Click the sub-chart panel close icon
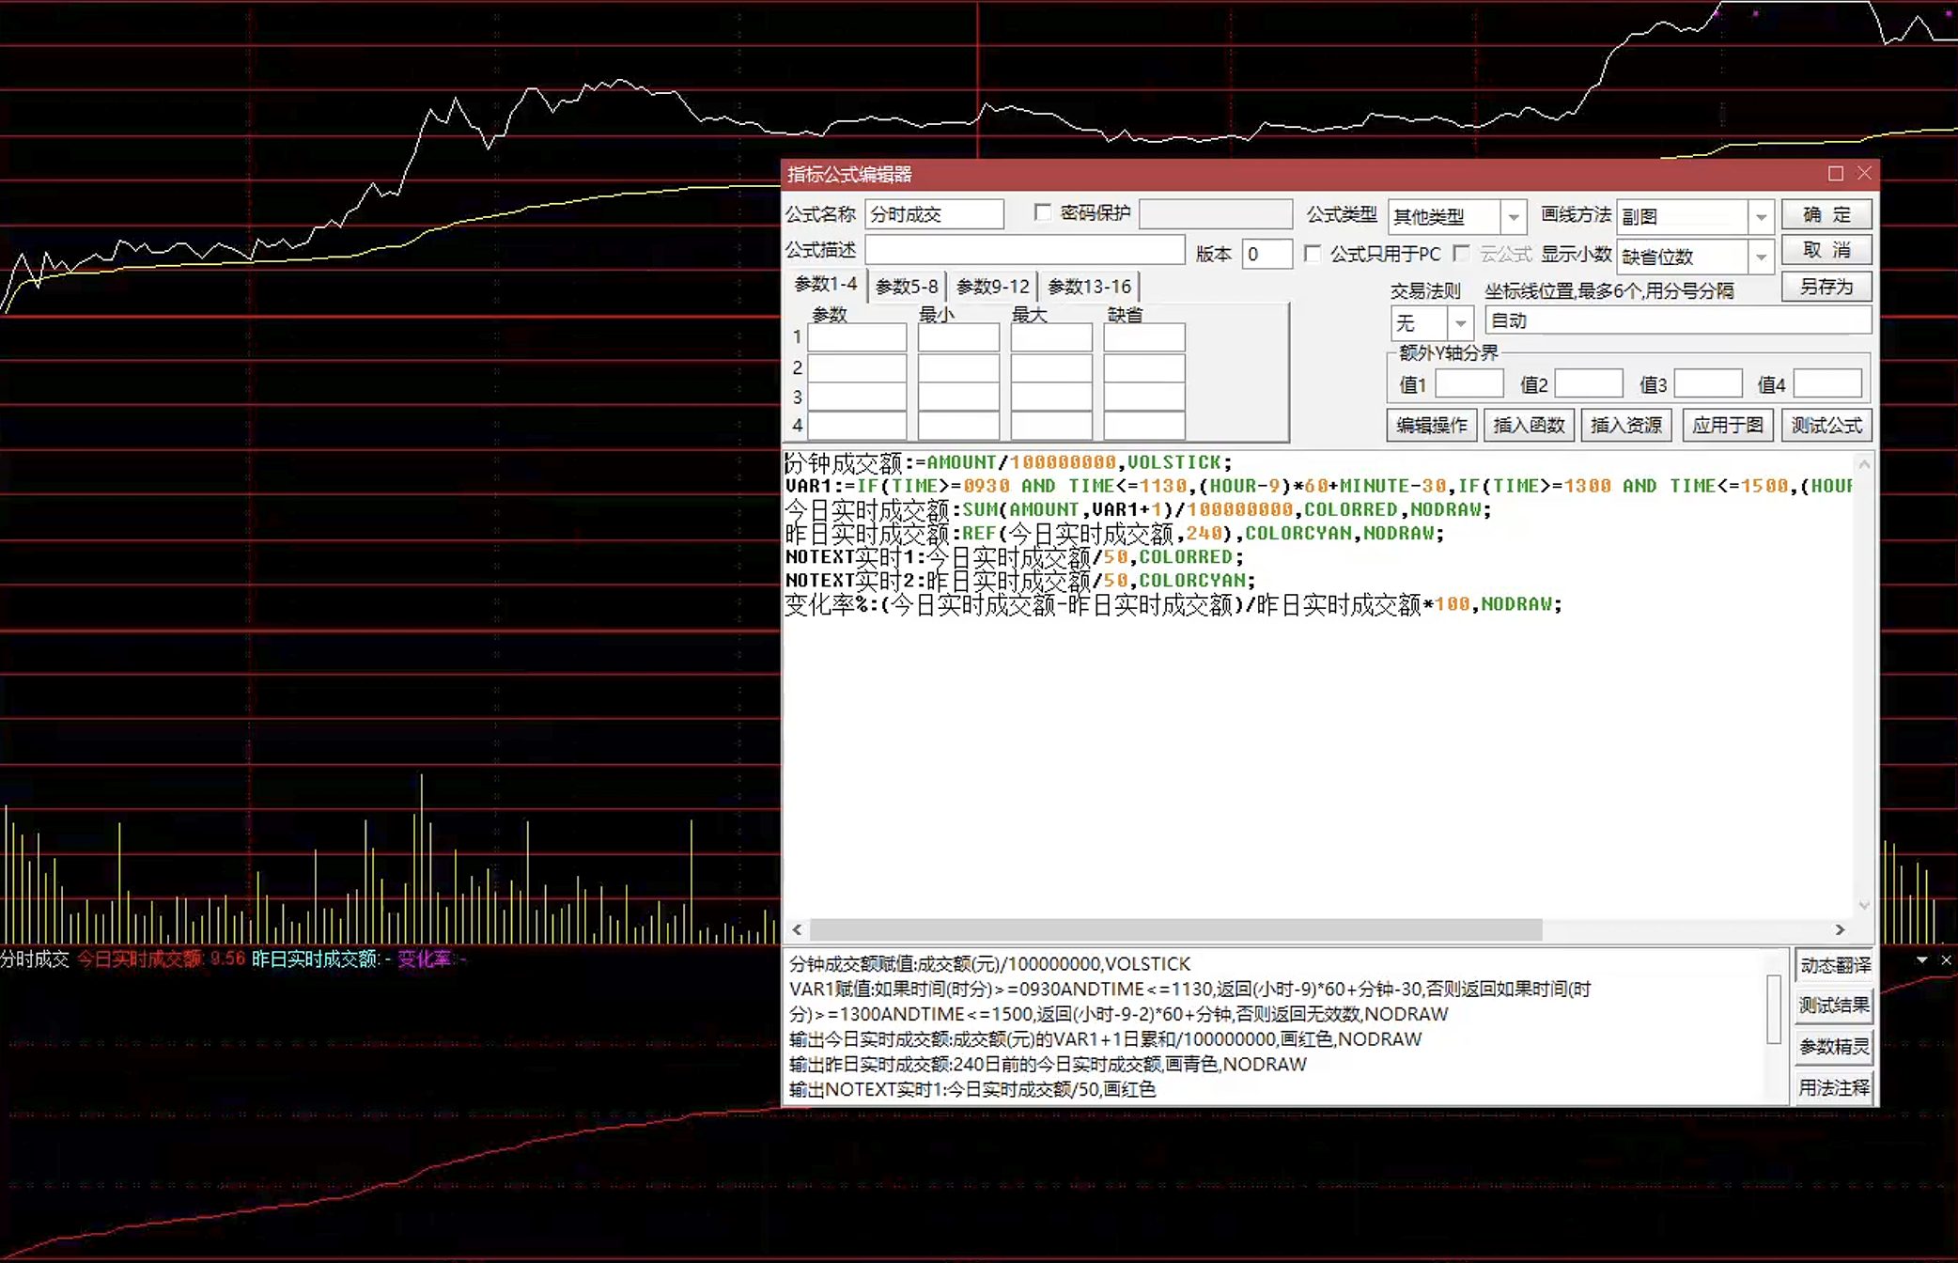Image resolution: width=1958 pixels, height=1263 pixels. (1946, 959)
